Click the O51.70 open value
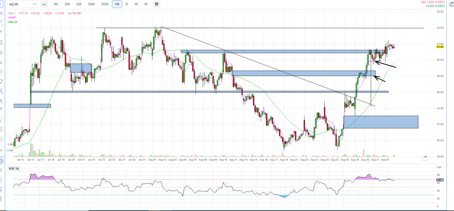Screen dimensions: 454x211 coord(23,13)
